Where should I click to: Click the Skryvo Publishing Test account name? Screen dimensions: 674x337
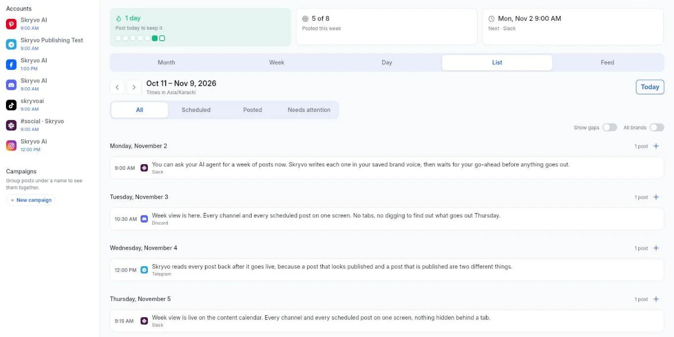(x=52, y=40)
